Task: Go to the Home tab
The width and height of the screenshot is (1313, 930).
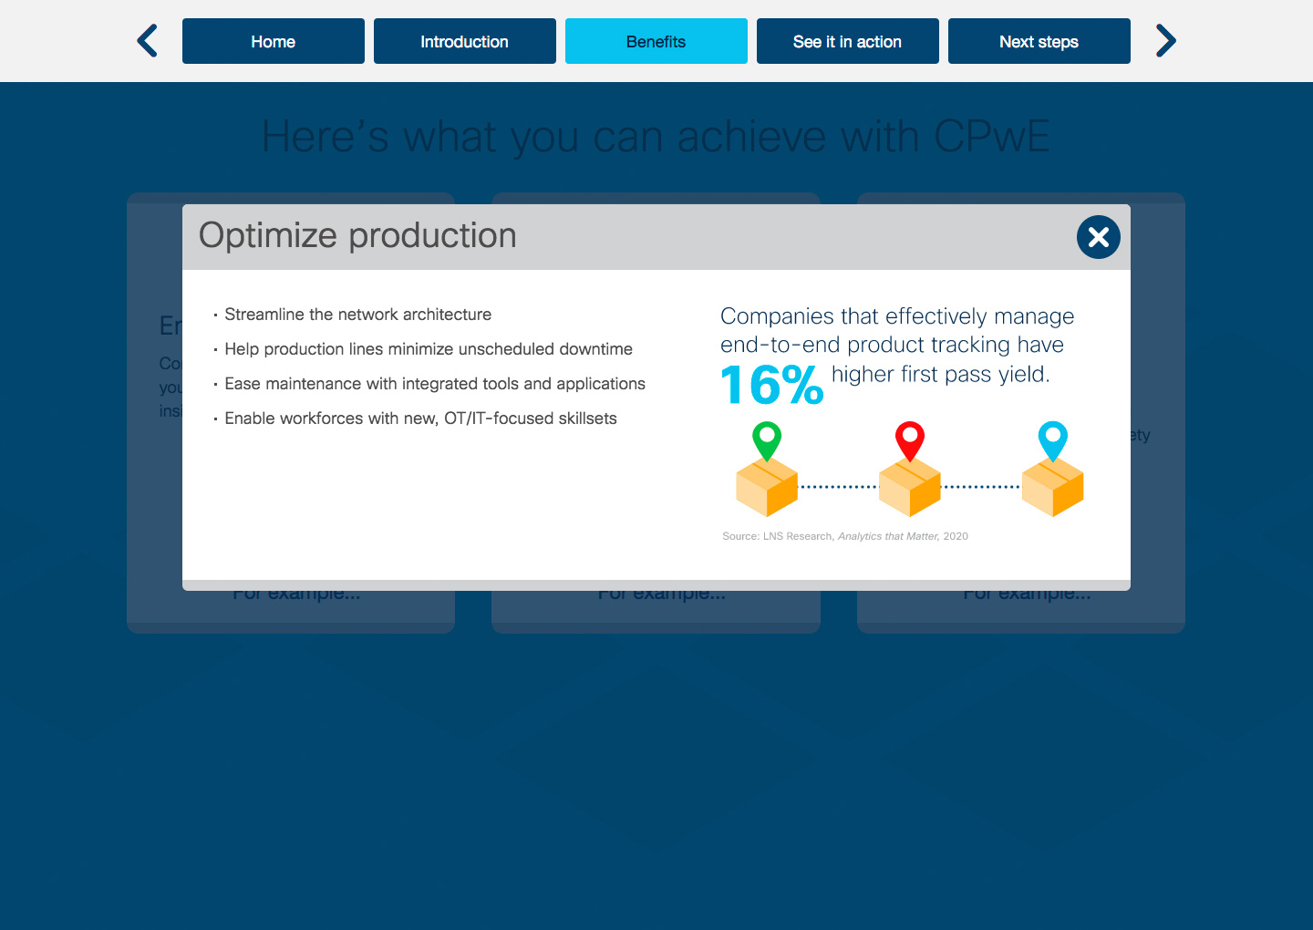Action: 274,41
